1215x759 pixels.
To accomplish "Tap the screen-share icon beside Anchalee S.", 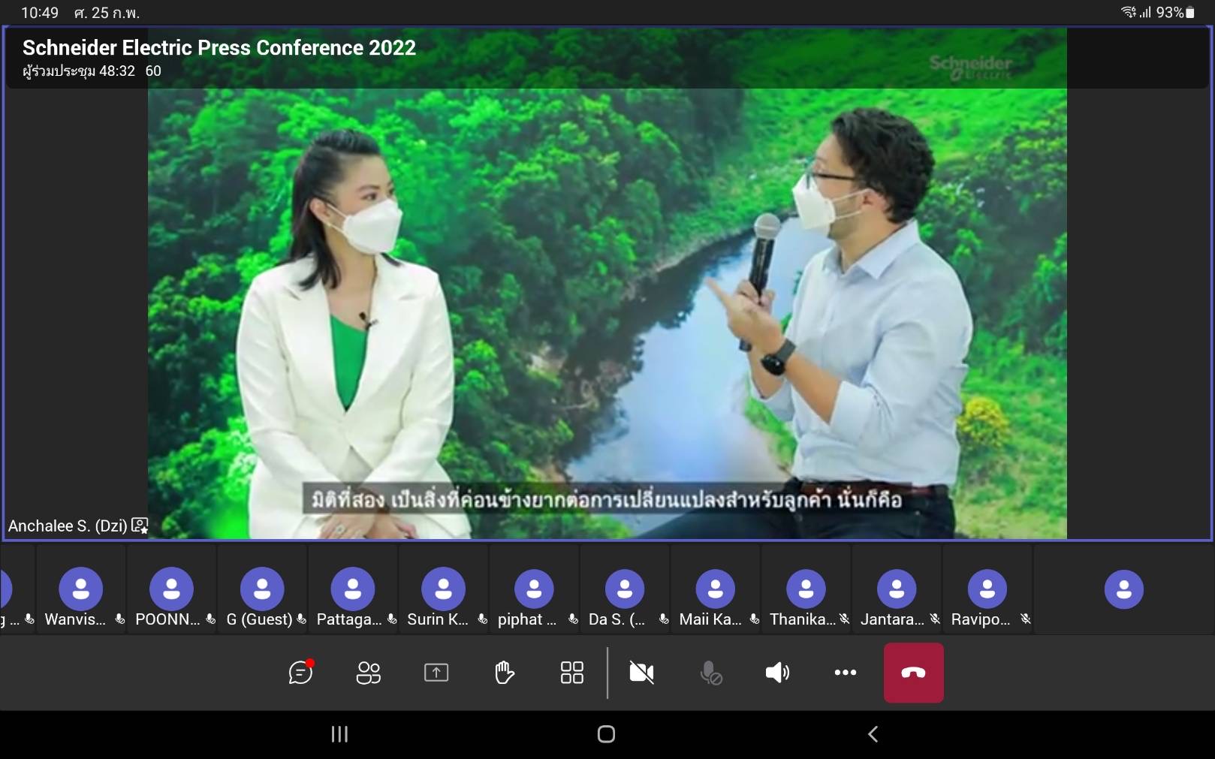I will pyautogui.click(x=140, y=526).
